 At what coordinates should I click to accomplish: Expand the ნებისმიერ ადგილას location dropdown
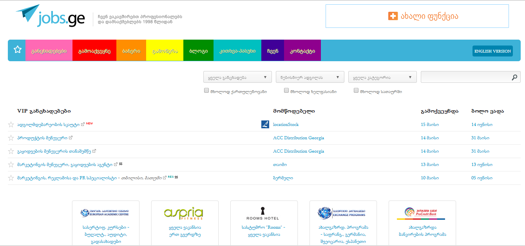tap(310, 77)
